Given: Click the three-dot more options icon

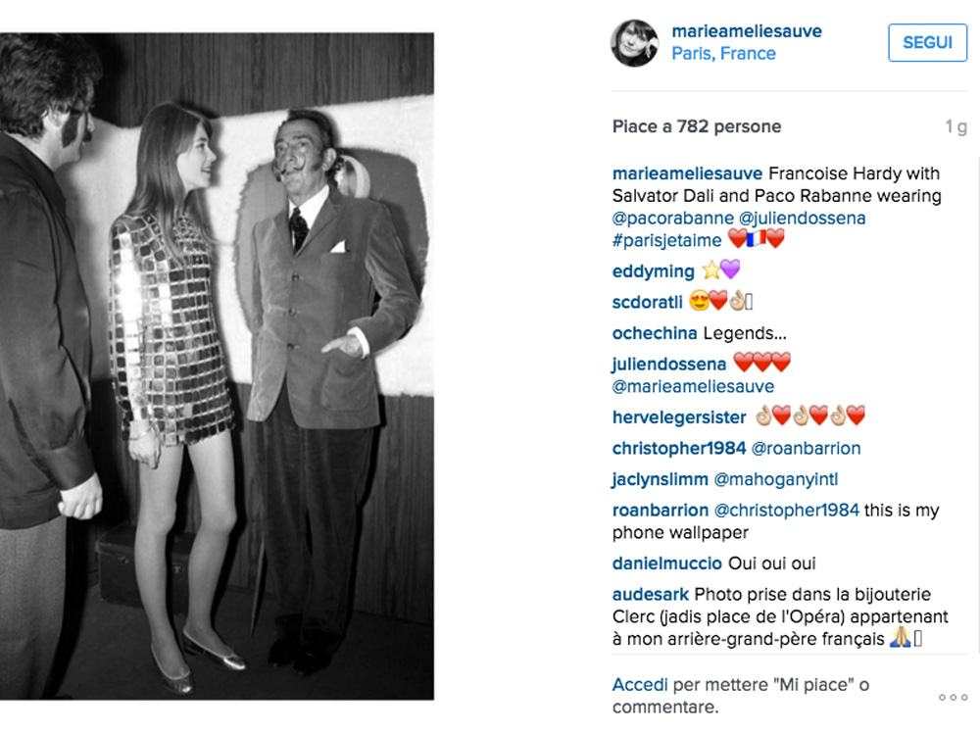Looking at the screenshot, I should [953, 697].
